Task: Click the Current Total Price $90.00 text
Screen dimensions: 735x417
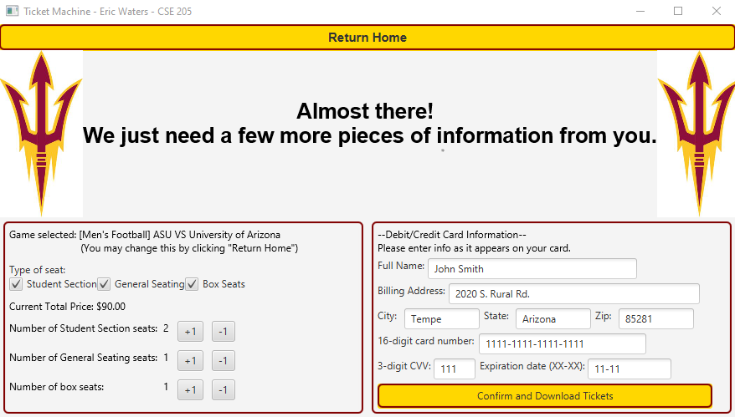Action: pyautogui.click(x=68, y=307)
